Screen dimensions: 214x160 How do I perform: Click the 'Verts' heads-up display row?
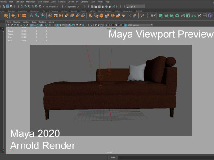[28, 28]
